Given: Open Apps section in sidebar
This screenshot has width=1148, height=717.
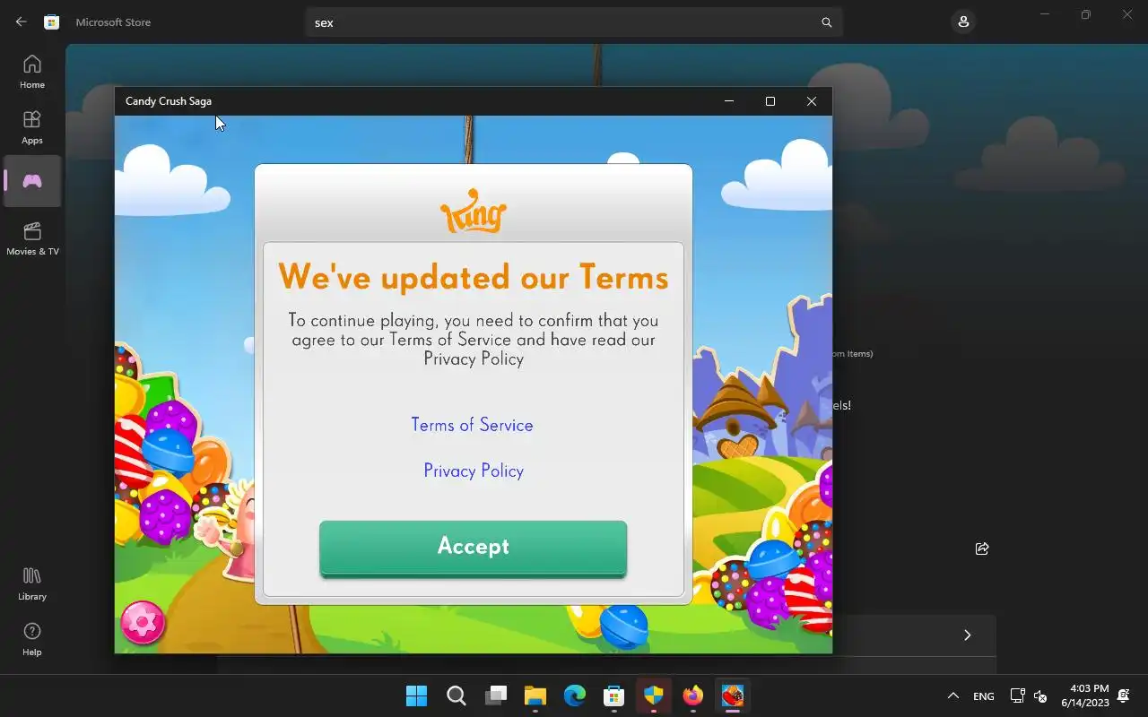Looking at the screenshot, I should point(32,127).
